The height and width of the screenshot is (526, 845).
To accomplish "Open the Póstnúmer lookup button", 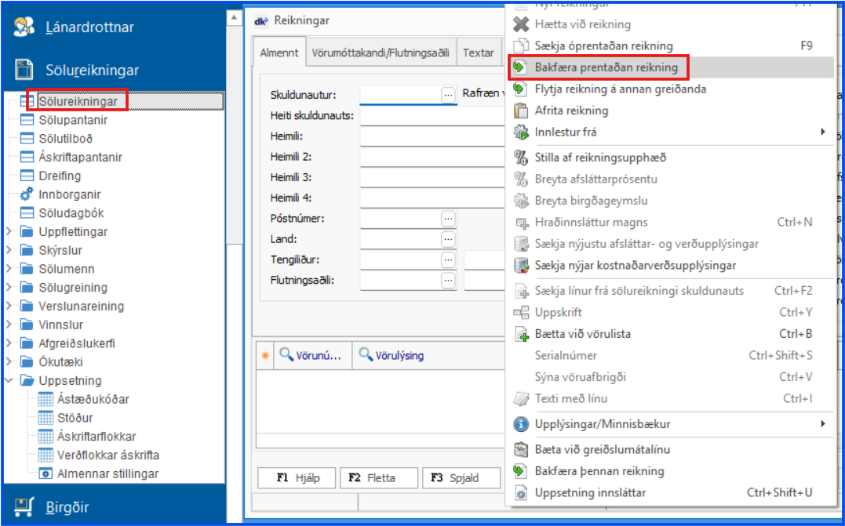I will click(x=448, y=218).
